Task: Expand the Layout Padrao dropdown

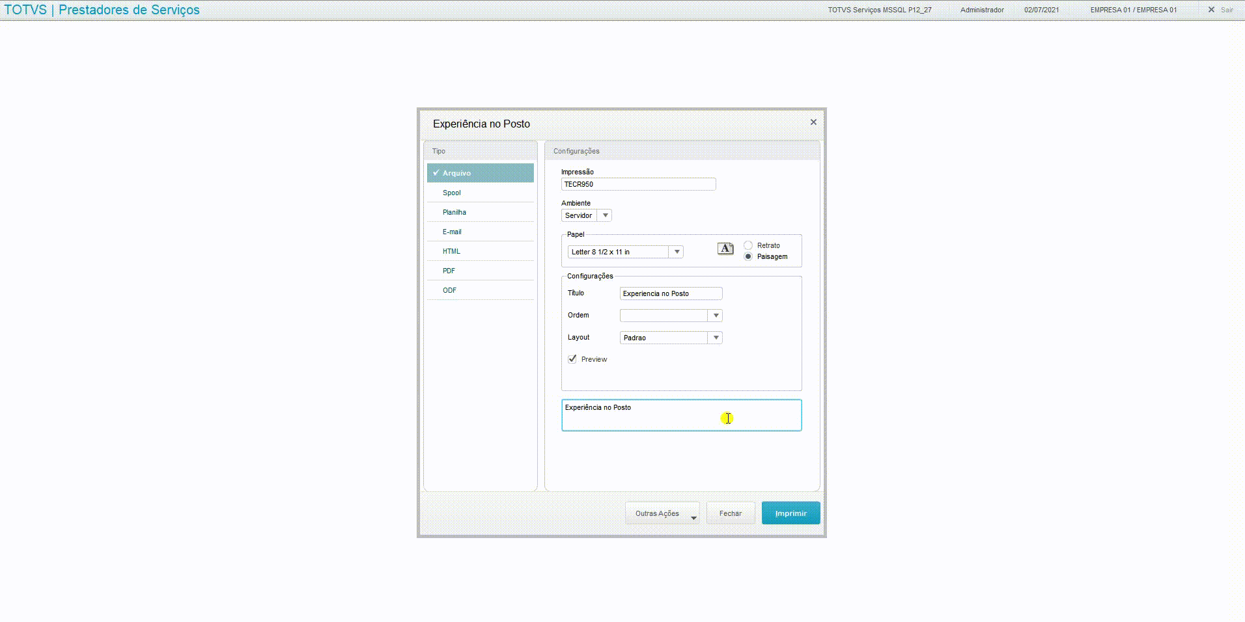Action: [x=716, y=338]
